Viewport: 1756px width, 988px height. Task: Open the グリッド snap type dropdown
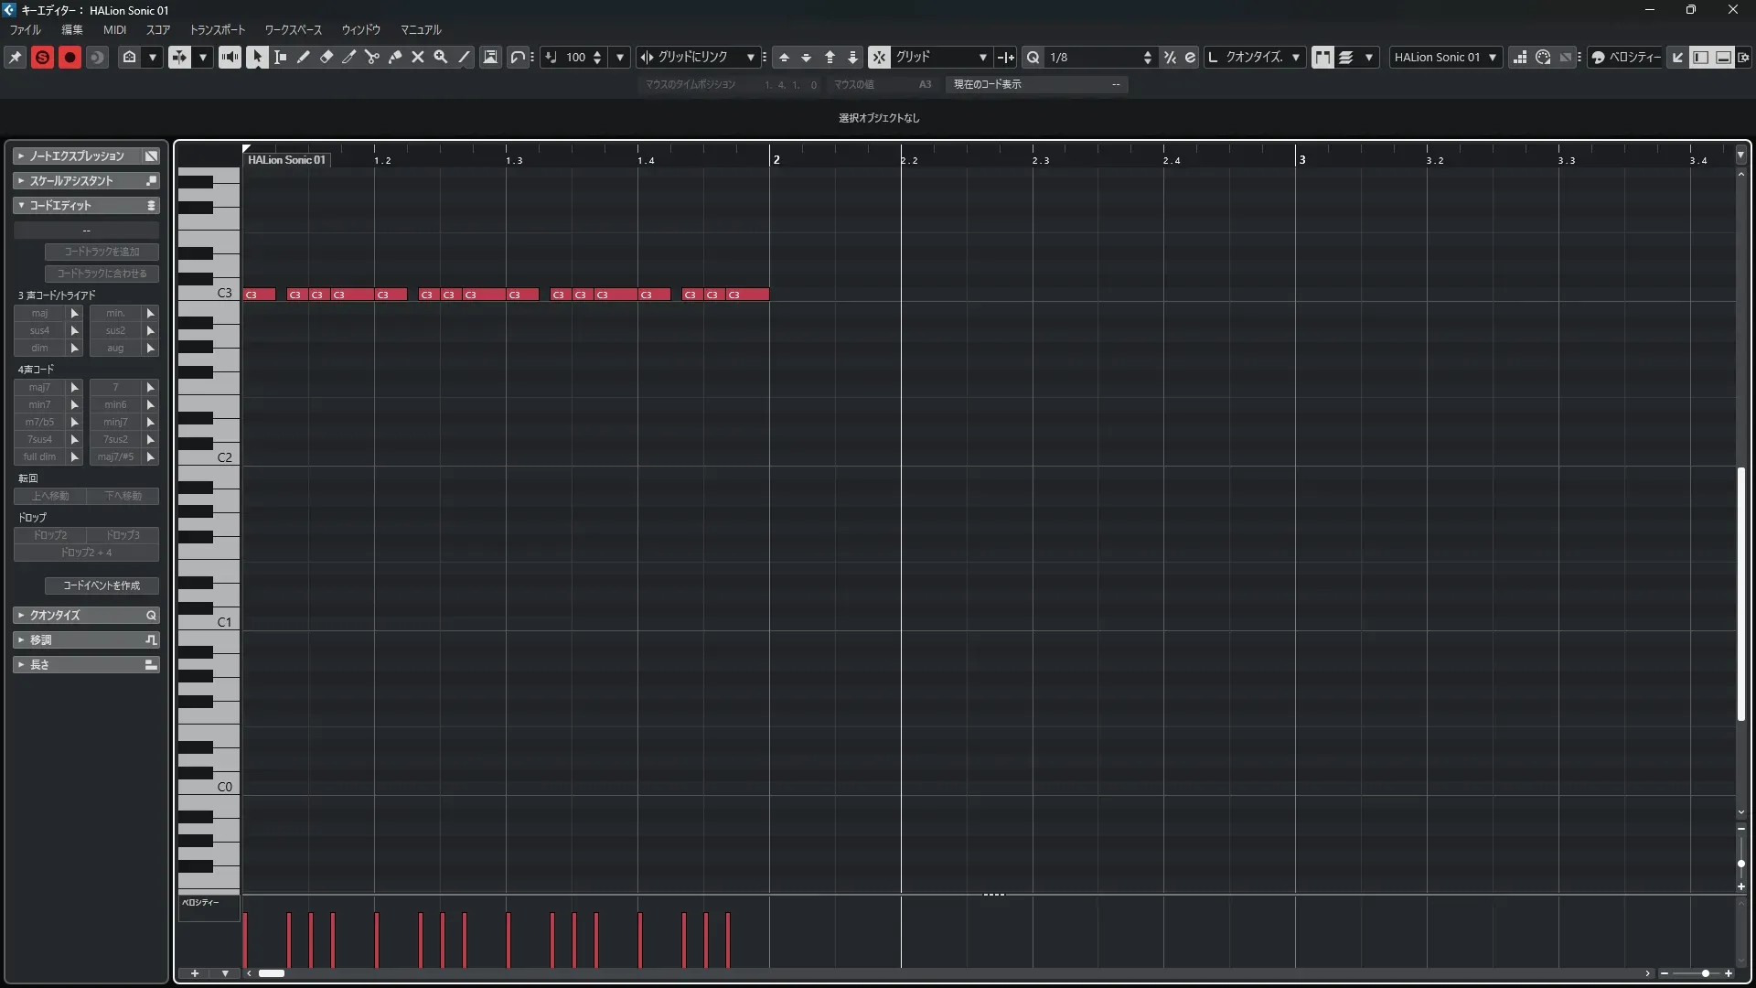coord(942,57)
